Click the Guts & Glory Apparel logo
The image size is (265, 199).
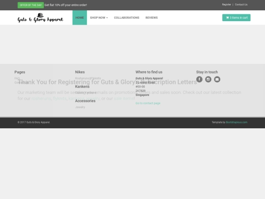coord(40,18)
